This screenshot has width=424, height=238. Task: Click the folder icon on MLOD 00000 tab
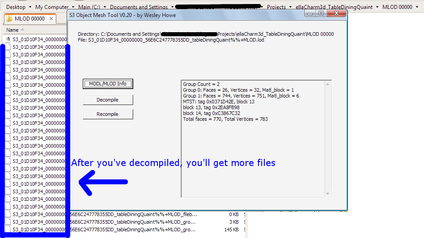coord(9,19)
